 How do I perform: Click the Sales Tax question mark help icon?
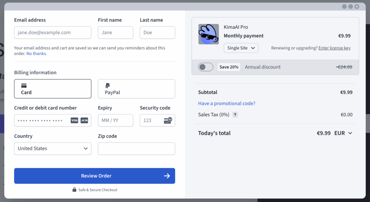coord(235,115)
